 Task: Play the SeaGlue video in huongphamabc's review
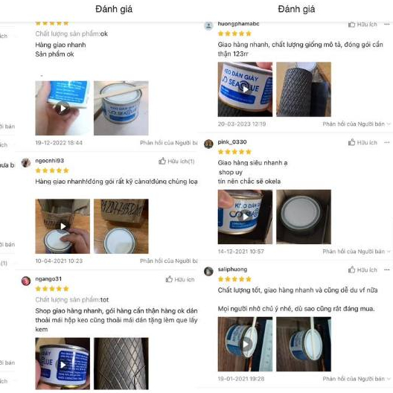coord(245,89)
